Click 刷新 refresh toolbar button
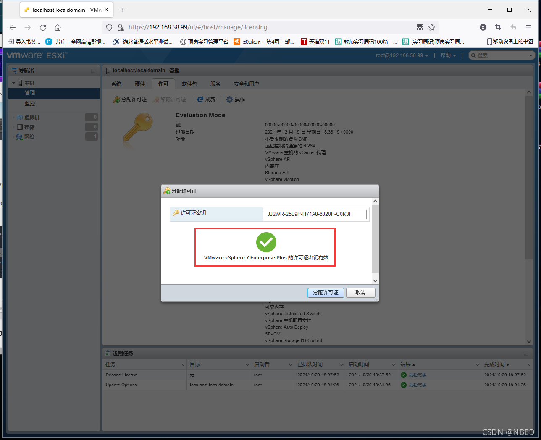541x440 pixels. pos(206,100)
